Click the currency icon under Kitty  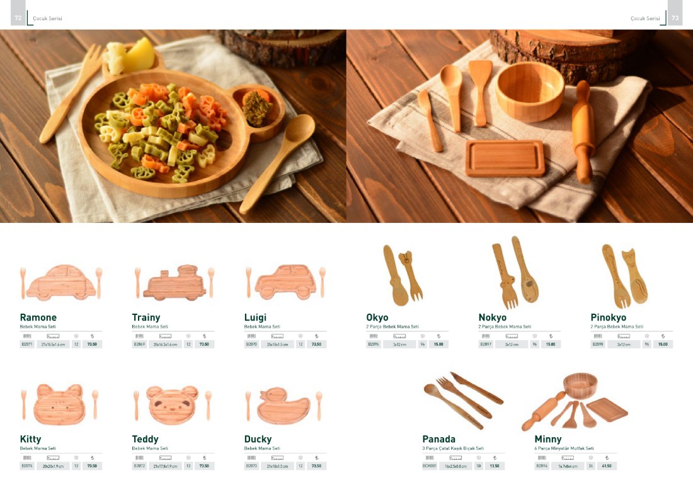[x=93, y=458]
